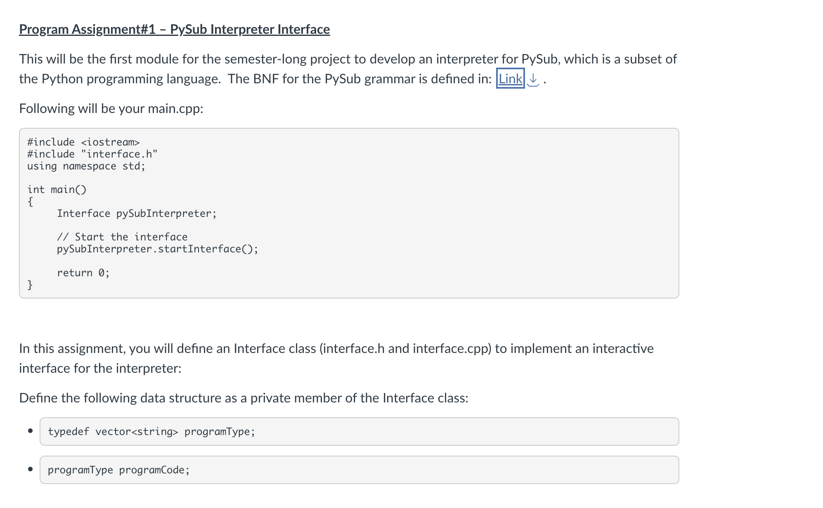Click the download arrow icon beside Link

(x=533, y=79)
